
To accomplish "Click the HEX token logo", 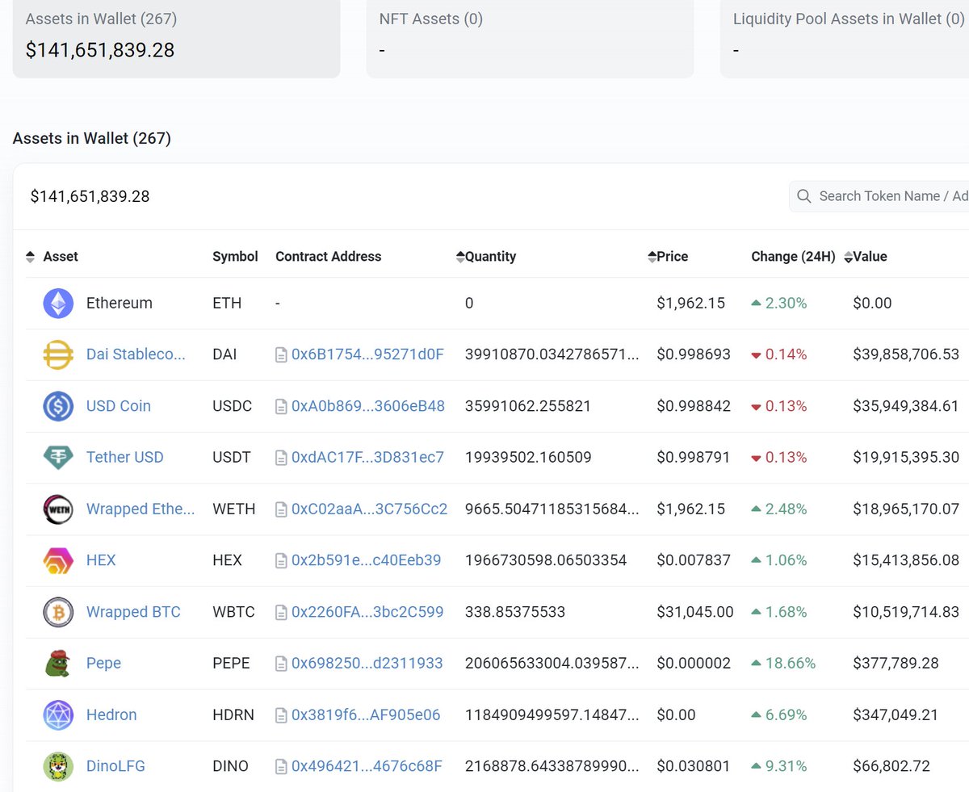I will [x=58, y=560].
